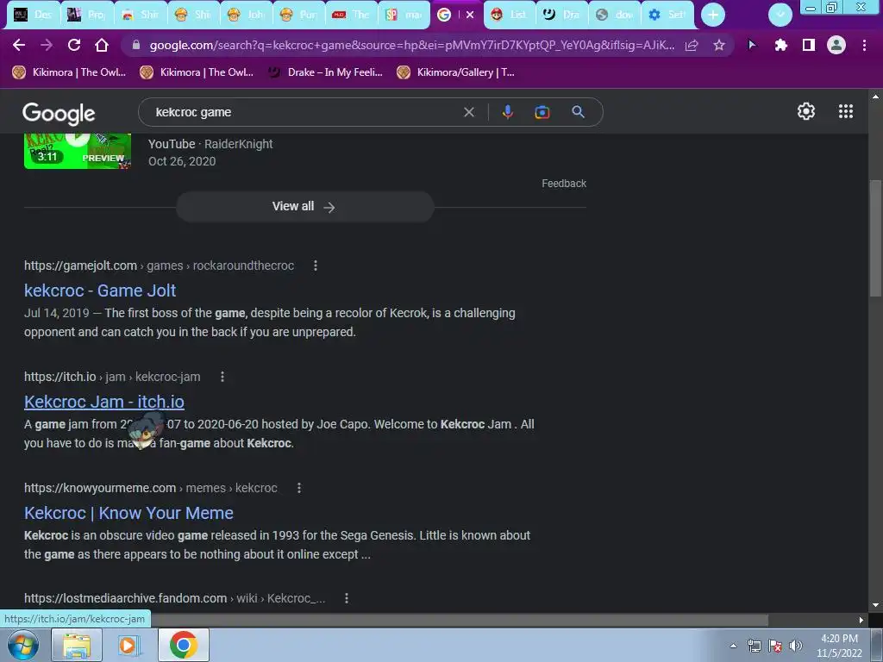Switch to the 'List' tab with Mario icon
Image resolution: width=883 pixels, height=662 pixels.
pyautogui.click(x=510, y=15)
